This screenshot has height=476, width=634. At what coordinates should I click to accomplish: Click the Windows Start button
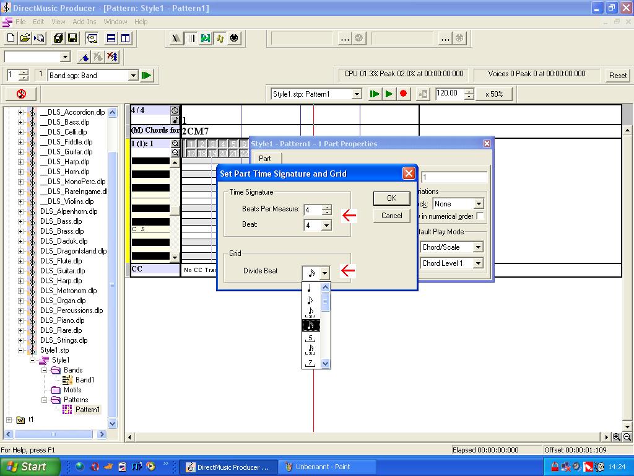(x=30, y=467)
